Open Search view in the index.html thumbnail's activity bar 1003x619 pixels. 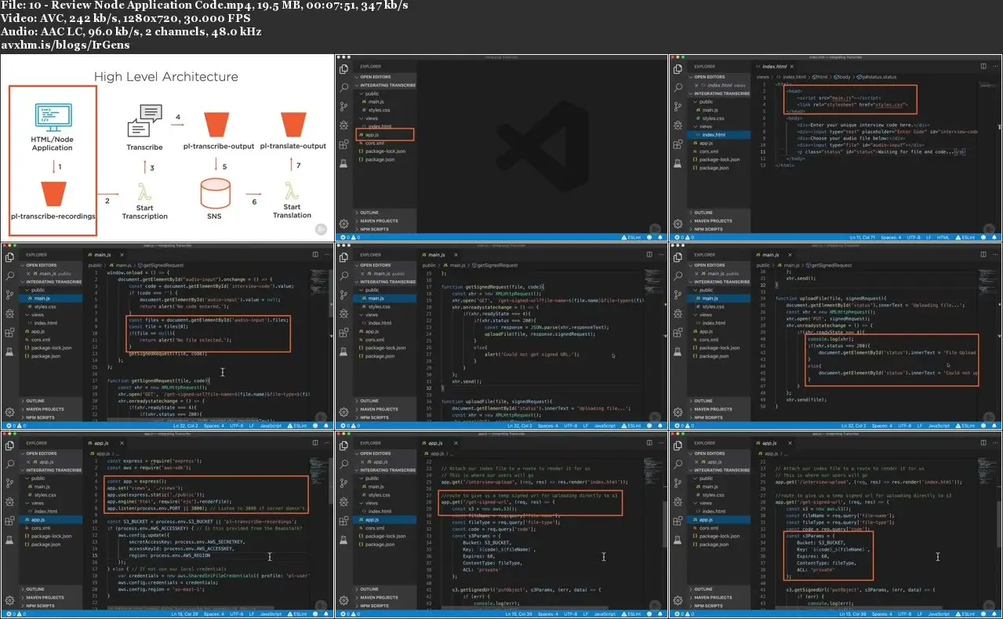click(x=678, y=88)
